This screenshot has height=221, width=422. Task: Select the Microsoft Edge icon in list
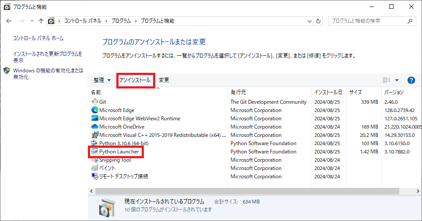(94, 110)
